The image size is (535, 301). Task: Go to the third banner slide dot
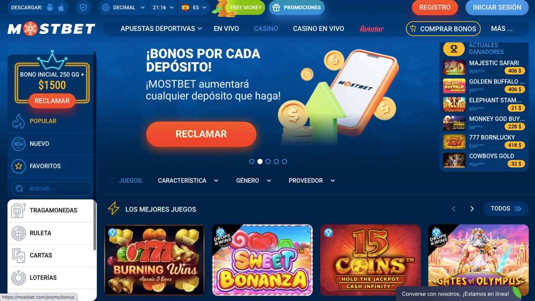(268, 161)
